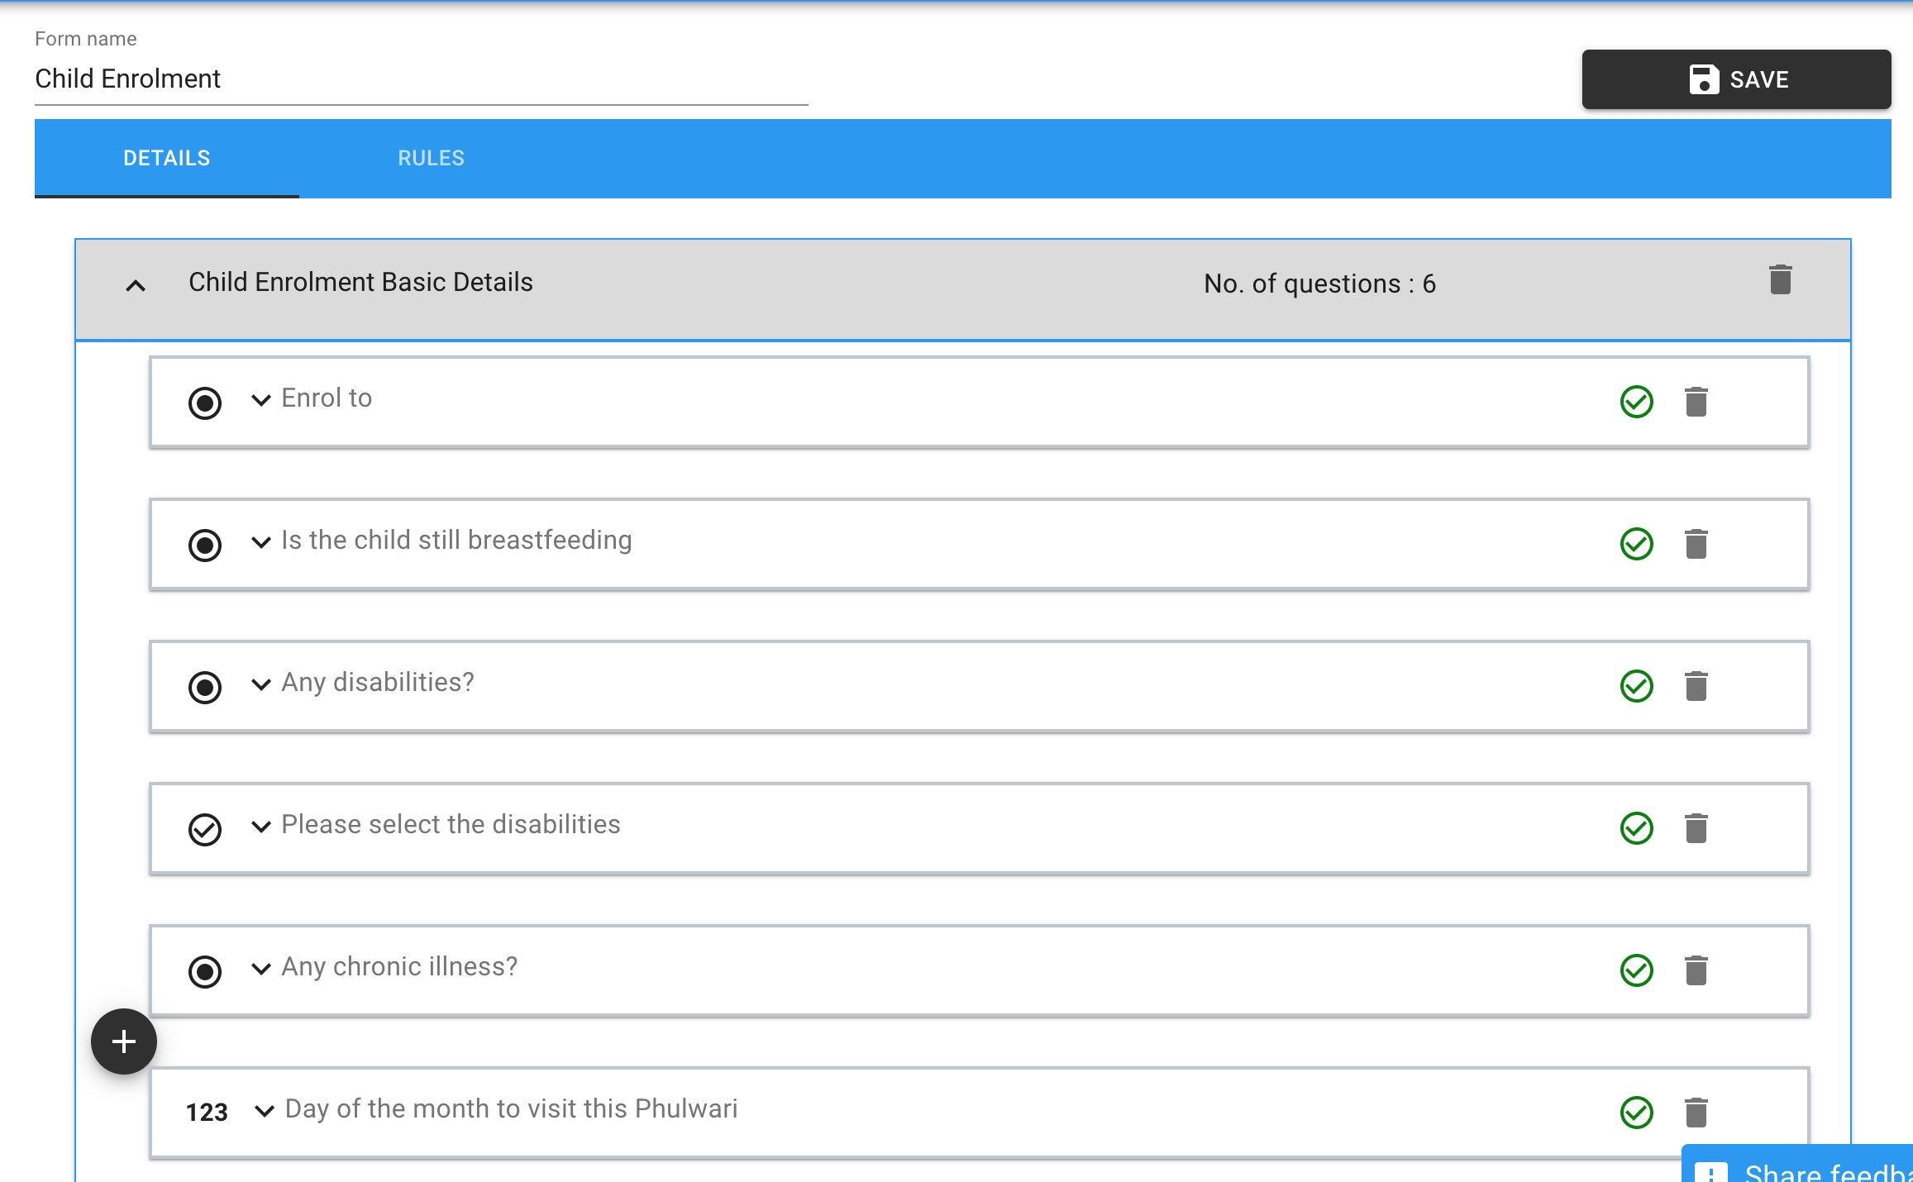1913x1182 pixels.
Task: Switch to the RULES tab
Action: (x=431, y=158)
